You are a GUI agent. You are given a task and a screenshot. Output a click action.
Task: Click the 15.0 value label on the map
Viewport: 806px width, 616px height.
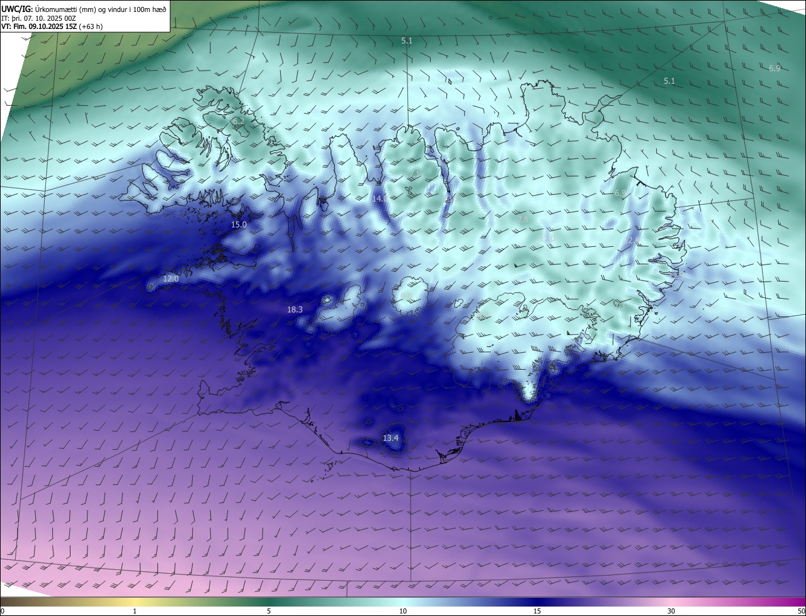(x=239, y=224)
